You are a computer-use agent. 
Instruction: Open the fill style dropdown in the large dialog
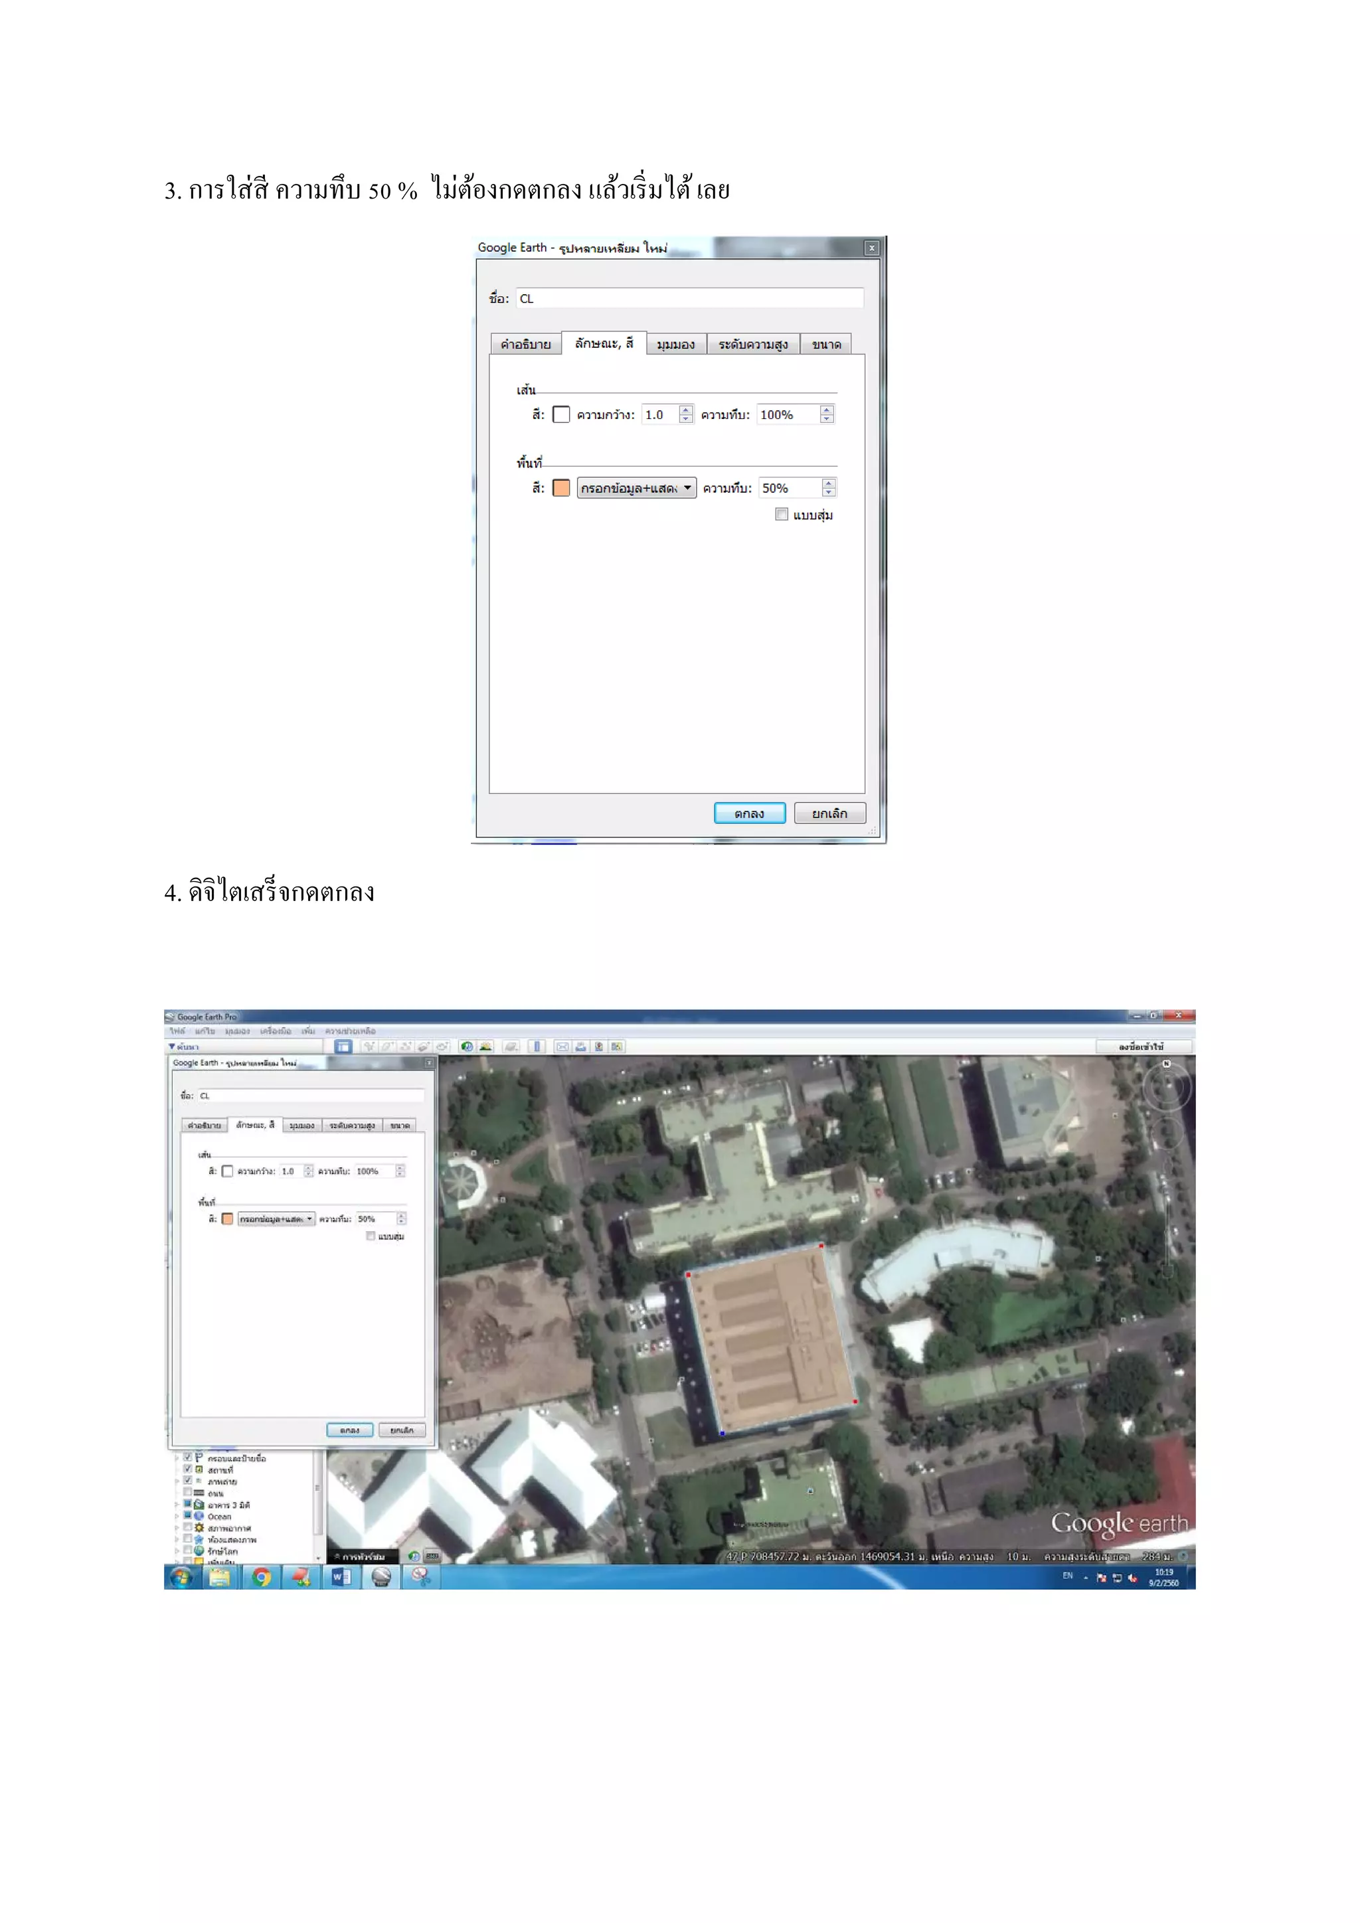pyautogui.click(x=636, y=488)
